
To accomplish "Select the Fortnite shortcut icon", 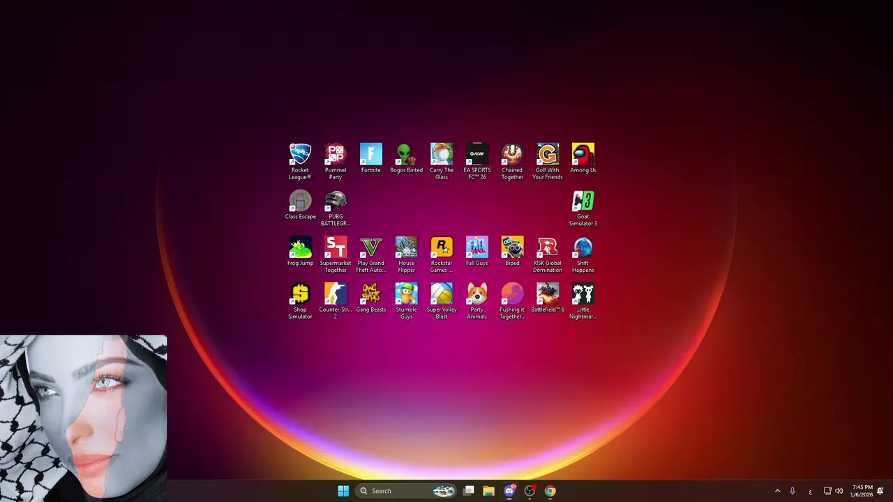I will click(x=371, y=159).
